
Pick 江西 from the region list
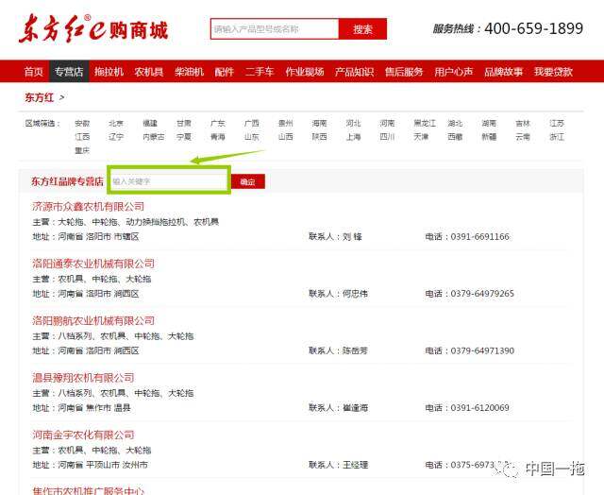[82, 137]
